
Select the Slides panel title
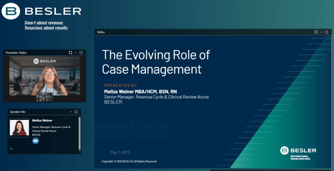(x=101, y=32)
